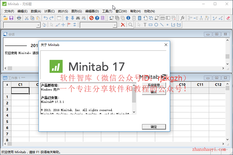Click session window horizontal scroll right arrow

[223, 68]
